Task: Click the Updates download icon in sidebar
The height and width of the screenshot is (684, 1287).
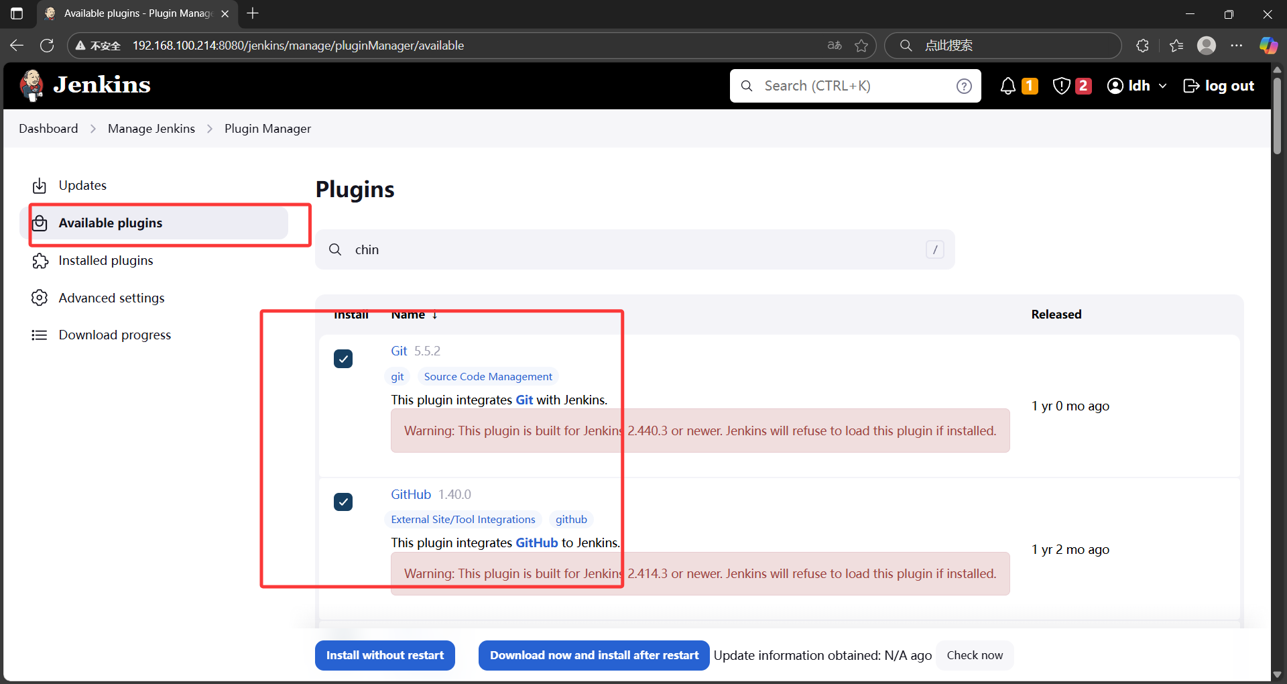Action: [x=40, y=186]
